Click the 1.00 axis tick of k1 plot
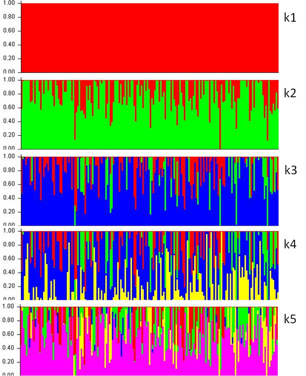The image size is (306, 376). click(x=9, y=3)
